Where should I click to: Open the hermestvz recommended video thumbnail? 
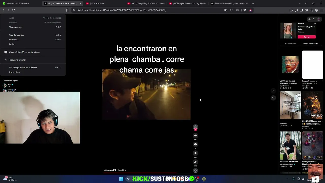pyautogui.click(x=290, y=105)
